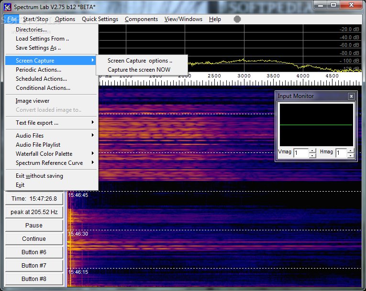The height and width of the screenshot is (291, 366).
Task: Click the 2500 mark on frequency scale
Action: point(214,76)
